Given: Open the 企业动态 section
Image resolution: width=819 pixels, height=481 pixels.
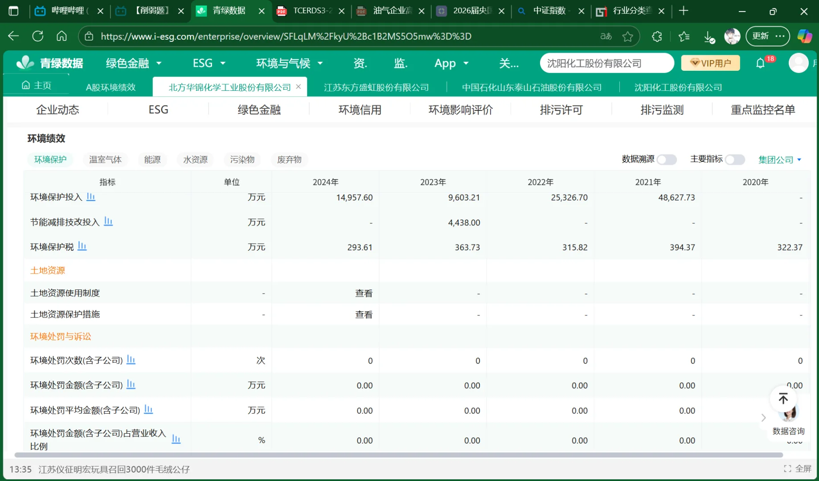Looking at the screenshot, I should click(57, 110).
